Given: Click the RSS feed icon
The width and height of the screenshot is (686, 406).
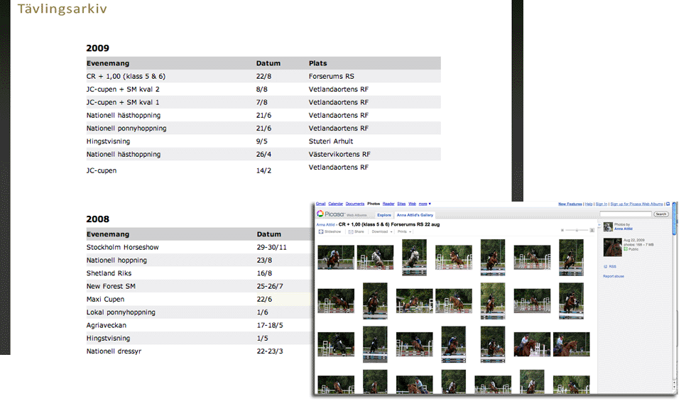Looking at the screenshot, I should pyautogui.click(x=606, y=266).
